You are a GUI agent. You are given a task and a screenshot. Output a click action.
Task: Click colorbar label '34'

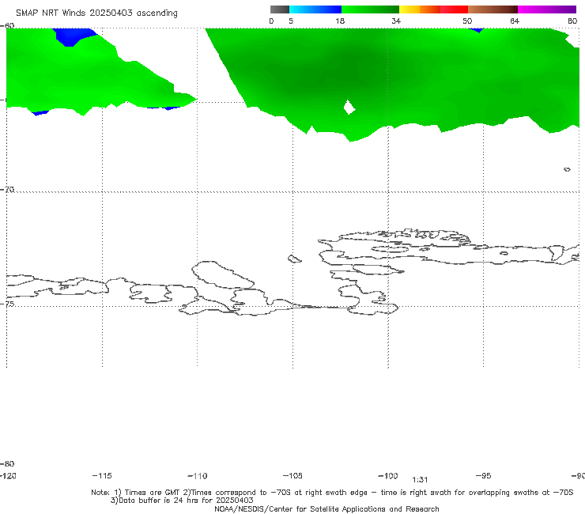(x=396, y=21)
